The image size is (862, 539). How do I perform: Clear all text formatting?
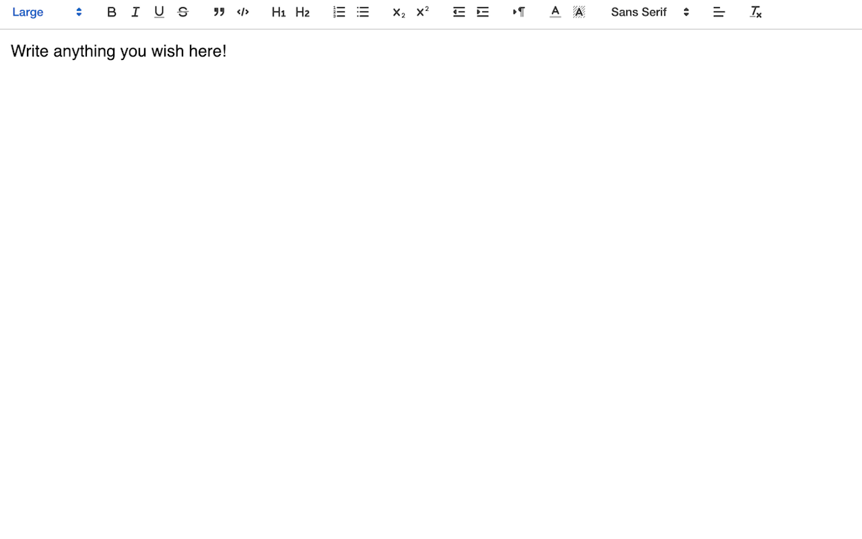[756, 12]
